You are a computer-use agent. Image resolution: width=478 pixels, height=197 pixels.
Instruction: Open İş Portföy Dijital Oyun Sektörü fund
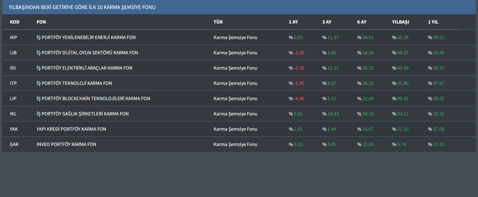[x=87, y=53]
